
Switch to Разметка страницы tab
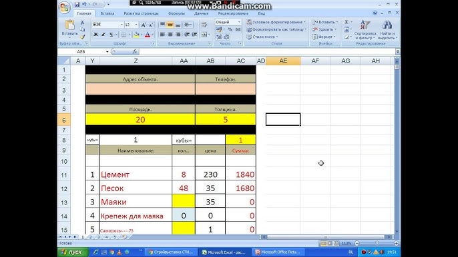[x=141, y=13]
